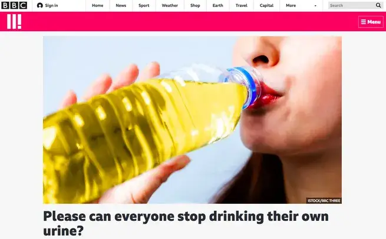This screenshot has width=386, height=239.
Task: Select the Sport nav link
Action: [144, 5]
